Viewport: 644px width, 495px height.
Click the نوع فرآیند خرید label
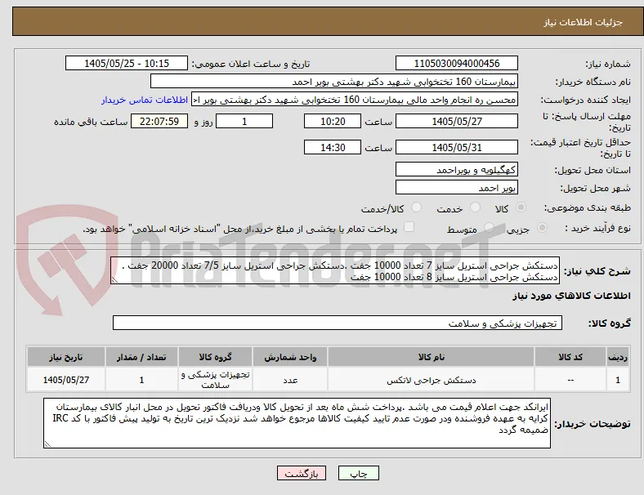[x=597, y=228]
